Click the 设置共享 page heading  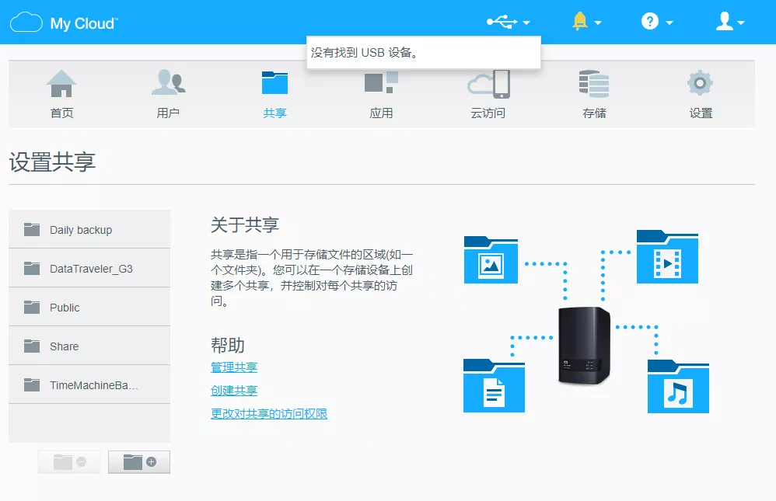[52, 162]
